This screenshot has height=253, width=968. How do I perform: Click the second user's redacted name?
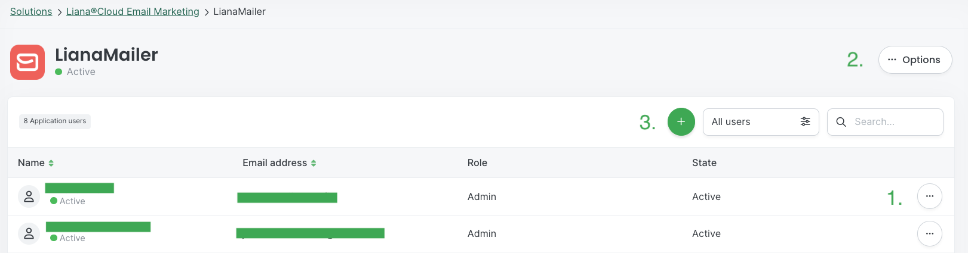click(x=98, y=227)
